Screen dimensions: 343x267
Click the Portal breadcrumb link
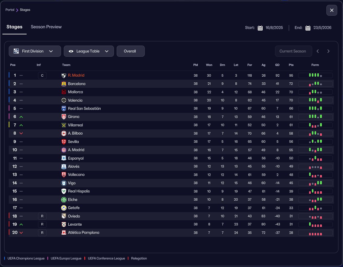tap(10, 10)
